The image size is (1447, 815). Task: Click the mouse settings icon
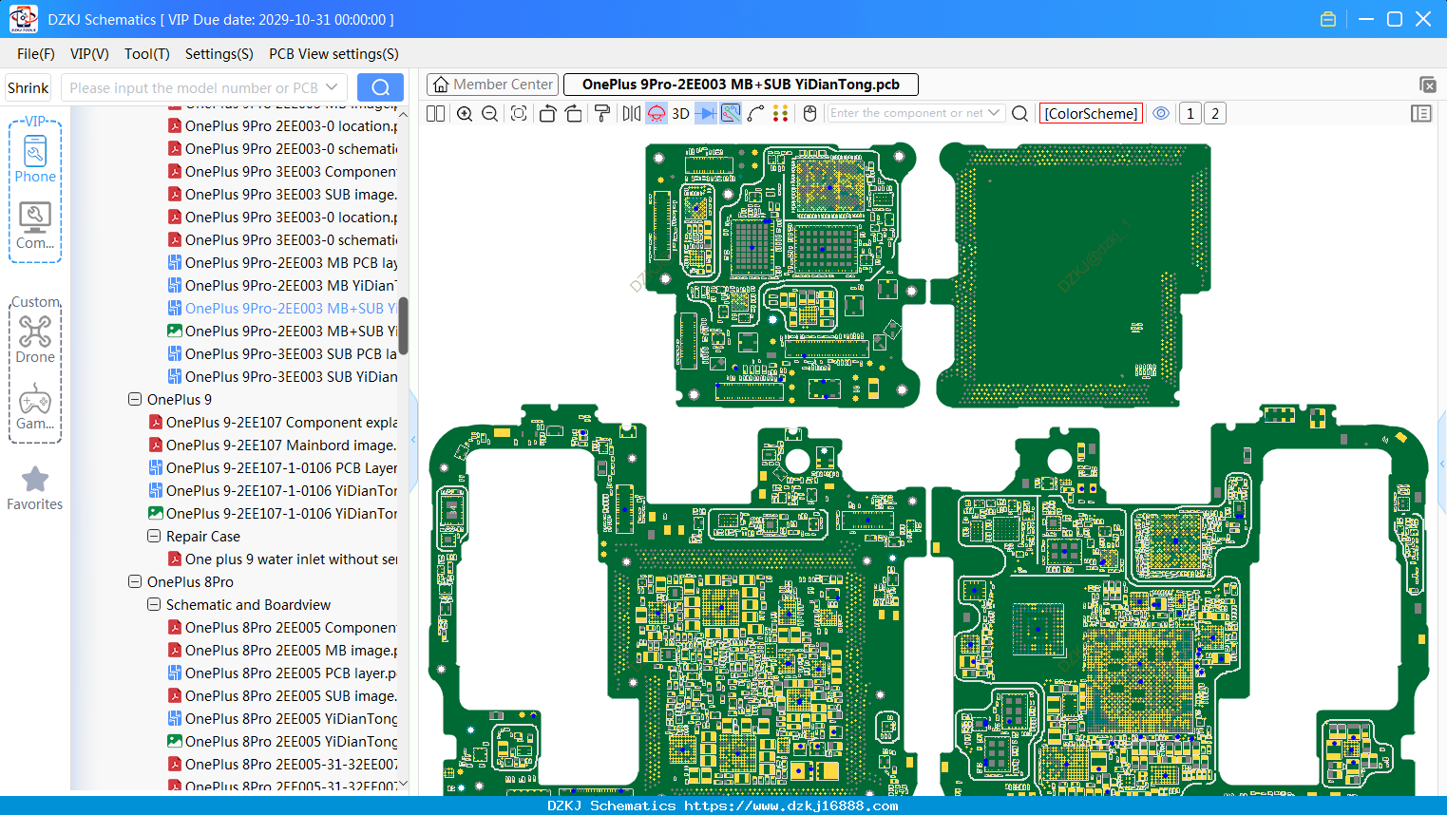(810, 114)
